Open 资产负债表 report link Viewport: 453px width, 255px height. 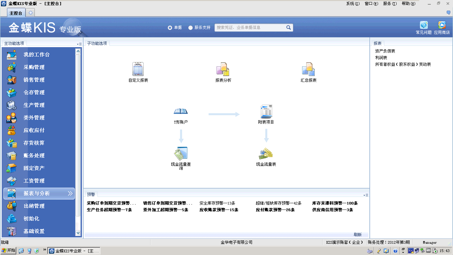coord(385,51)
